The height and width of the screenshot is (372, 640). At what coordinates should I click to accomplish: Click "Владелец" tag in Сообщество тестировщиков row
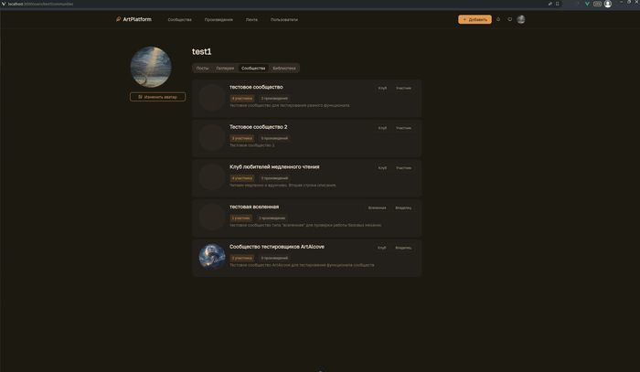point(403,248)
